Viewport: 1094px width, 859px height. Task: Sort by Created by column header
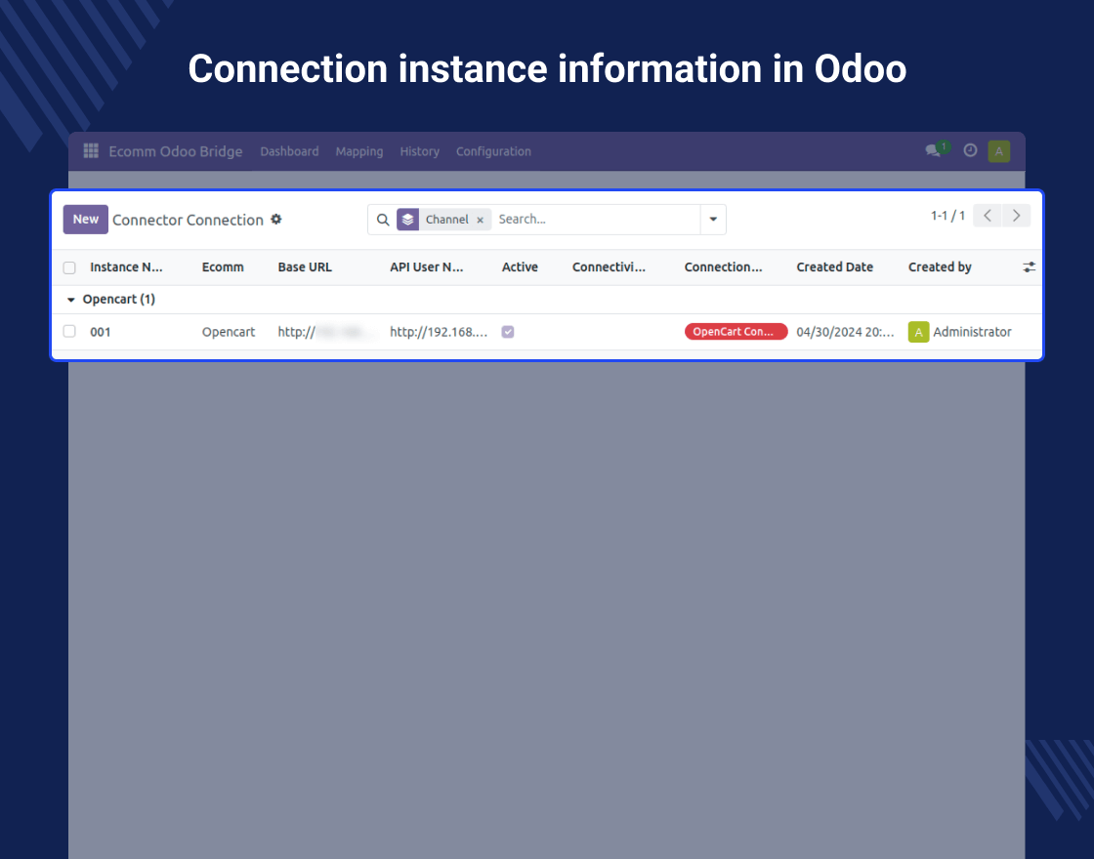(940, 267)
